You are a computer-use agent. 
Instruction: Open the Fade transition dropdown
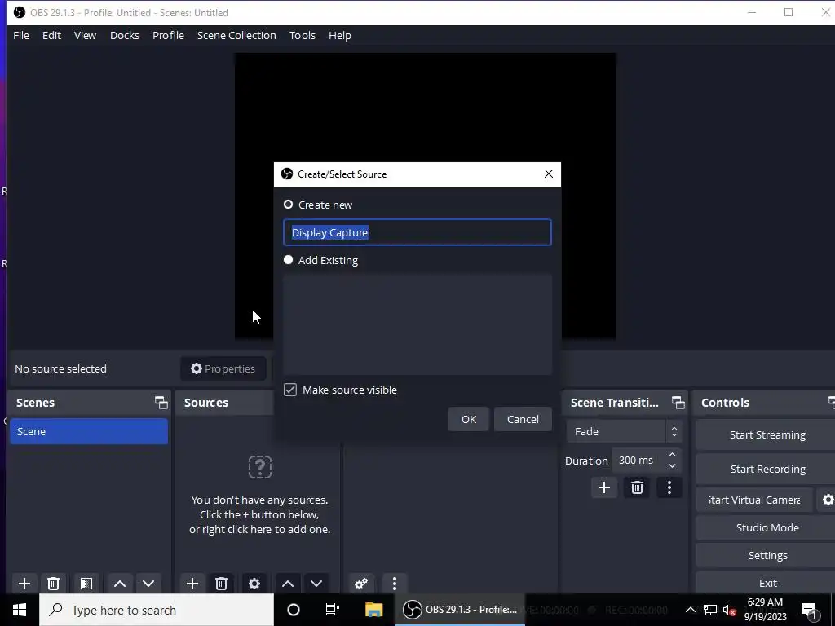click(x=624, y=431)
